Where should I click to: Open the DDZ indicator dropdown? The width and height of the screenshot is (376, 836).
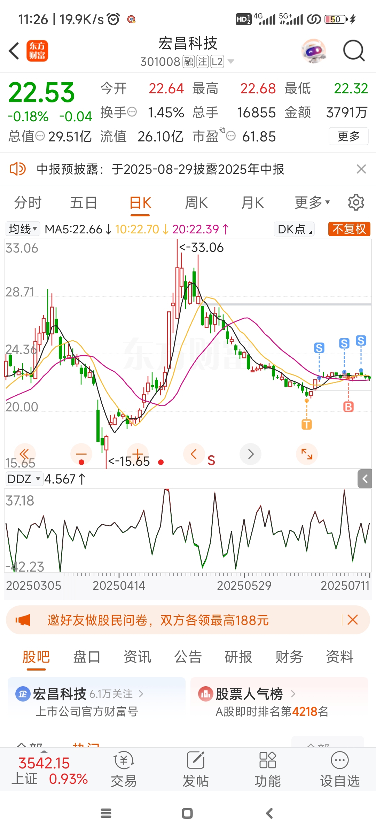point(24,479)
